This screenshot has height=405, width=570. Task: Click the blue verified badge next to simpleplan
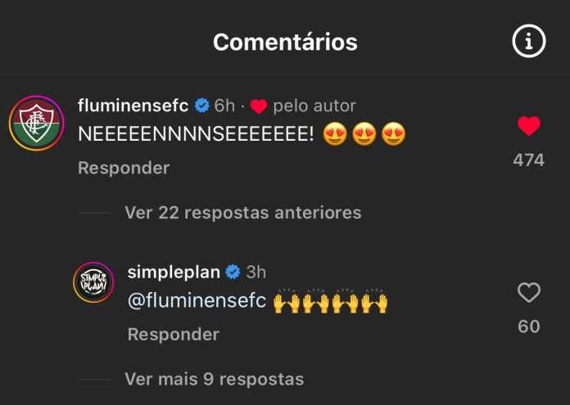(233, 272)
